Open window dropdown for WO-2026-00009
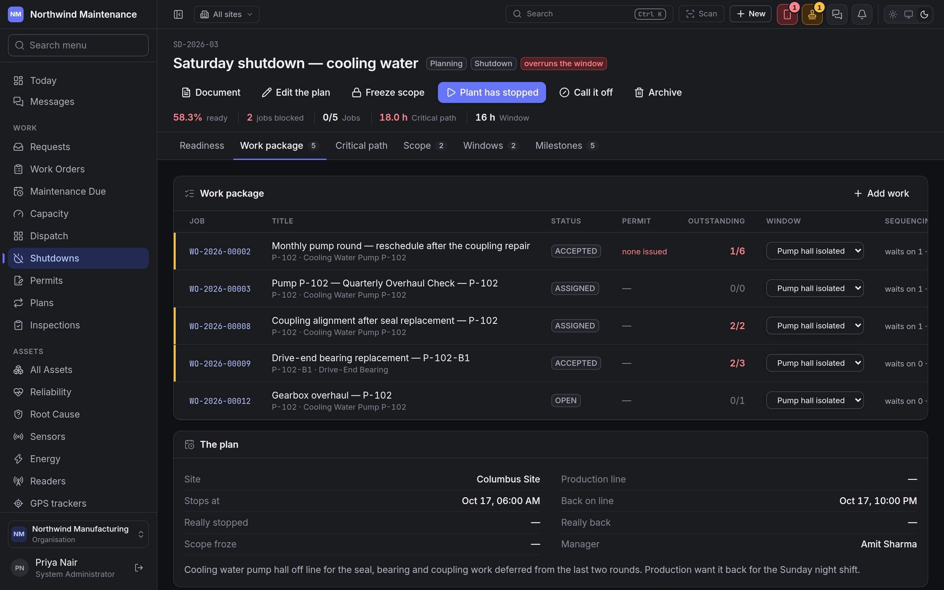944x590 pixels. pos(815,363)
